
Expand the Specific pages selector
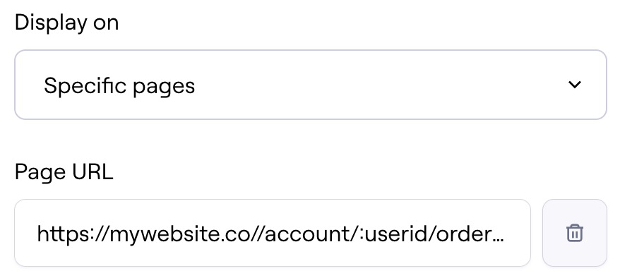pyautogui.click(x=311, y=85)
